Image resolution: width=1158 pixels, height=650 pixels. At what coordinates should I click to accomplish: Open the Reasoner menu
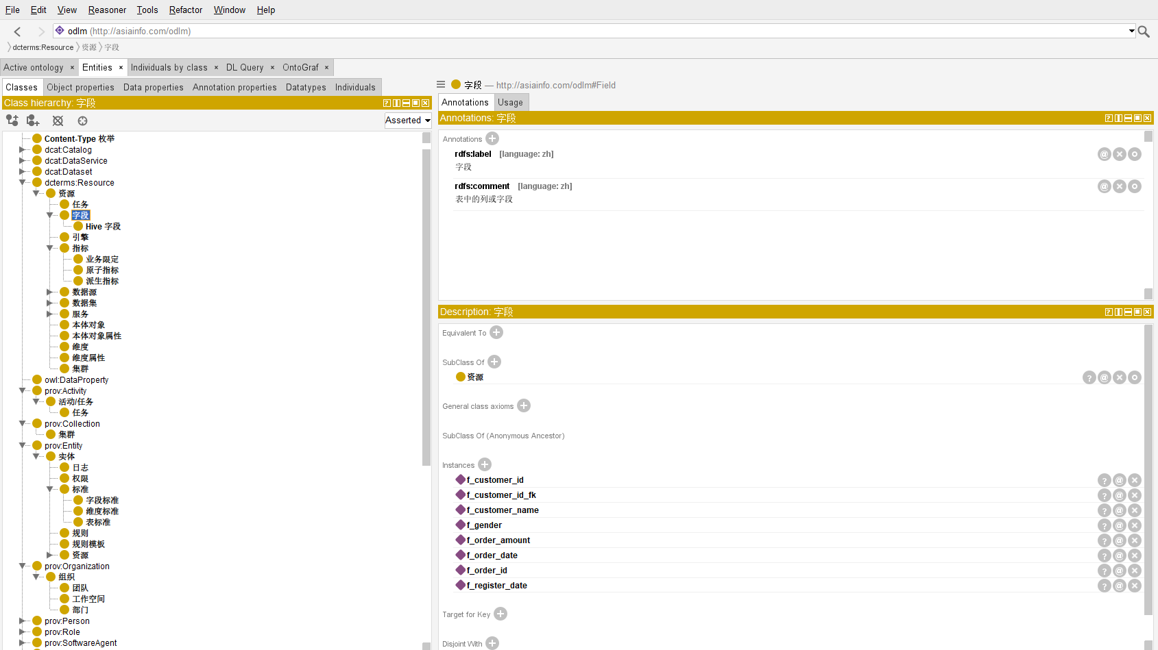pos(107,10)
